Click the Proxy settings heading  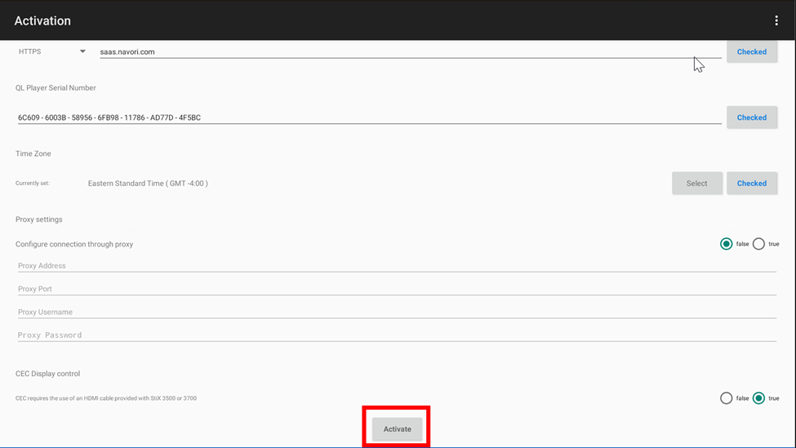38,220
